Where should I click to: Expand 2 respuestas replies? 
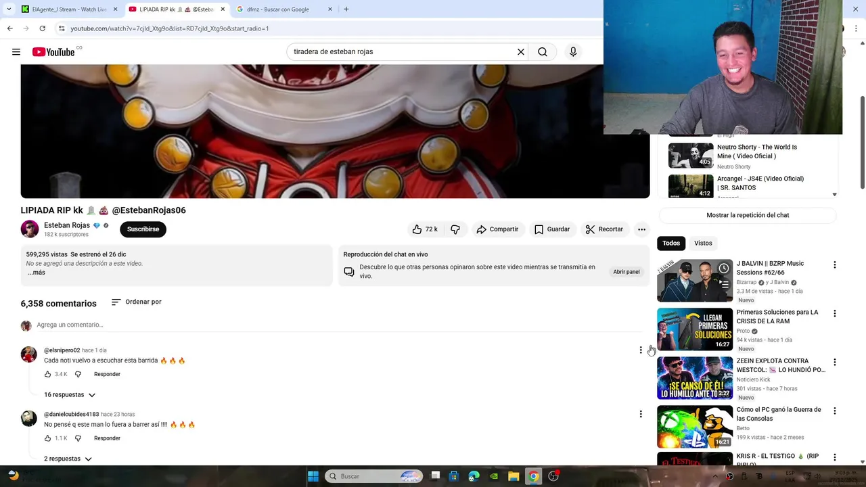68,459
